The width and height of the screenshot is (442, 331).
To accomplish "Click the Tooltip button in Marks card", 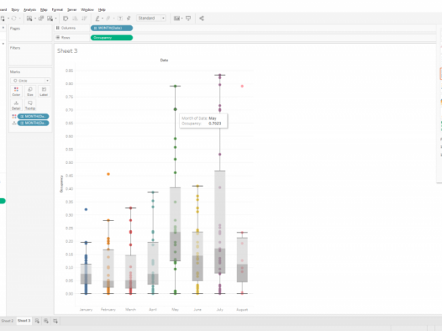I will coord(30,105).
